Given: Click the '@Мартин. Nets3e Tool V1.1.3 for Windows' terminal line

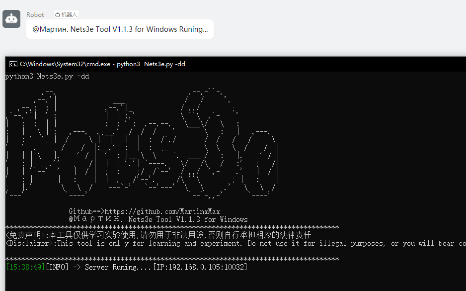Looking at the screenshot, I should click(158, 219).
